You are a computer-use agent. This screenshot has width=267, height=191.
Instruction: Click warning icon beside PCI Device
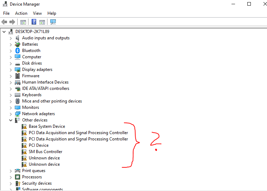(x=24, y=145)
